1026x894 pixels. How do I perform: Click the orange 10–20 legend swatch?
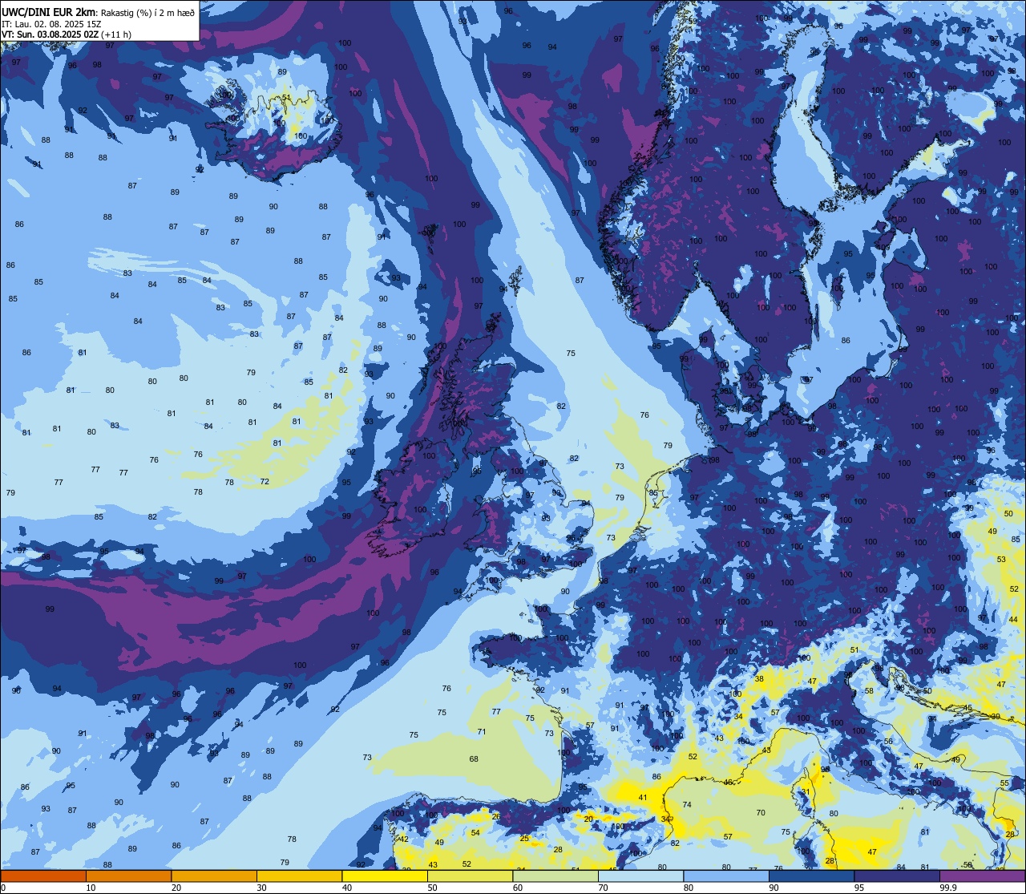pyautogui.click(x=128, y=876)
